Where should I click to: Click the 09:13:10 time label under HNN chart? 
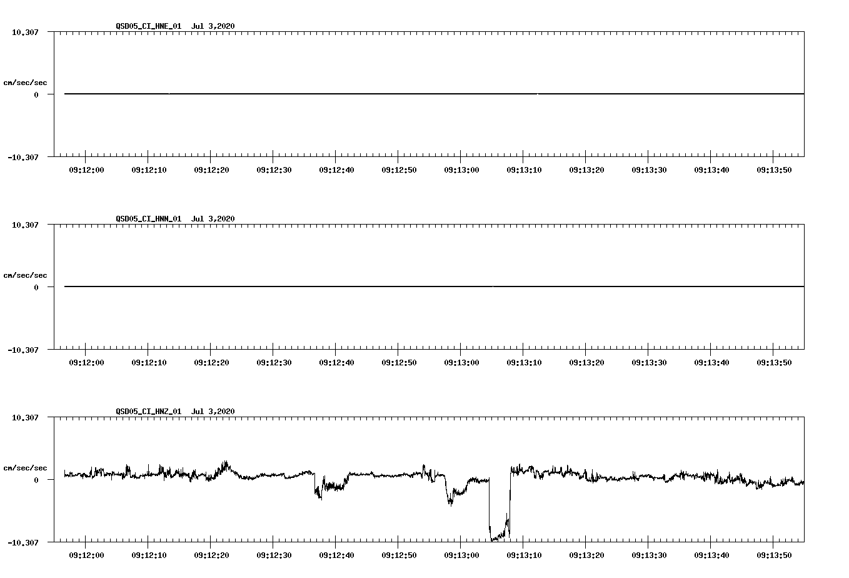524,362
